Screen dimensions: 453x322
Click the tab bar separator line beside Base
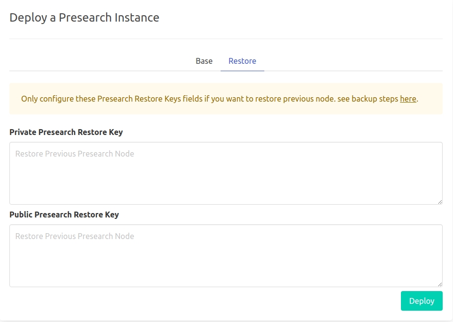pyautogui.click(x=98, y=71)
